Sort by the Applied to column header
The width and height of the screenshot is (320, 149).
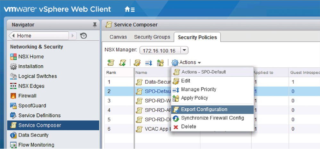point(271,72)
